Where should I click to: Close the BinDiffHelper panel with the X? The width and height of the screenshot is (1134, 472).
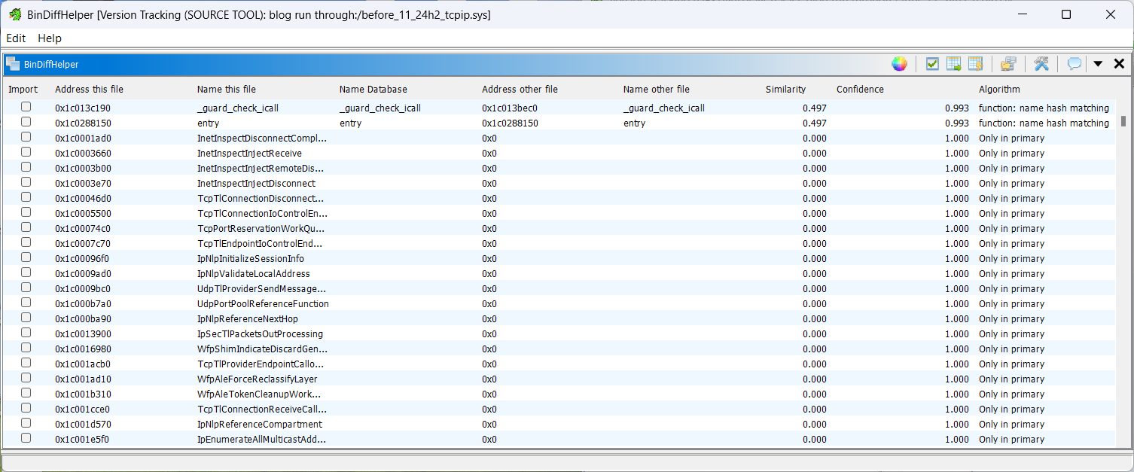pyautogui.click(x=1119, y=64)
